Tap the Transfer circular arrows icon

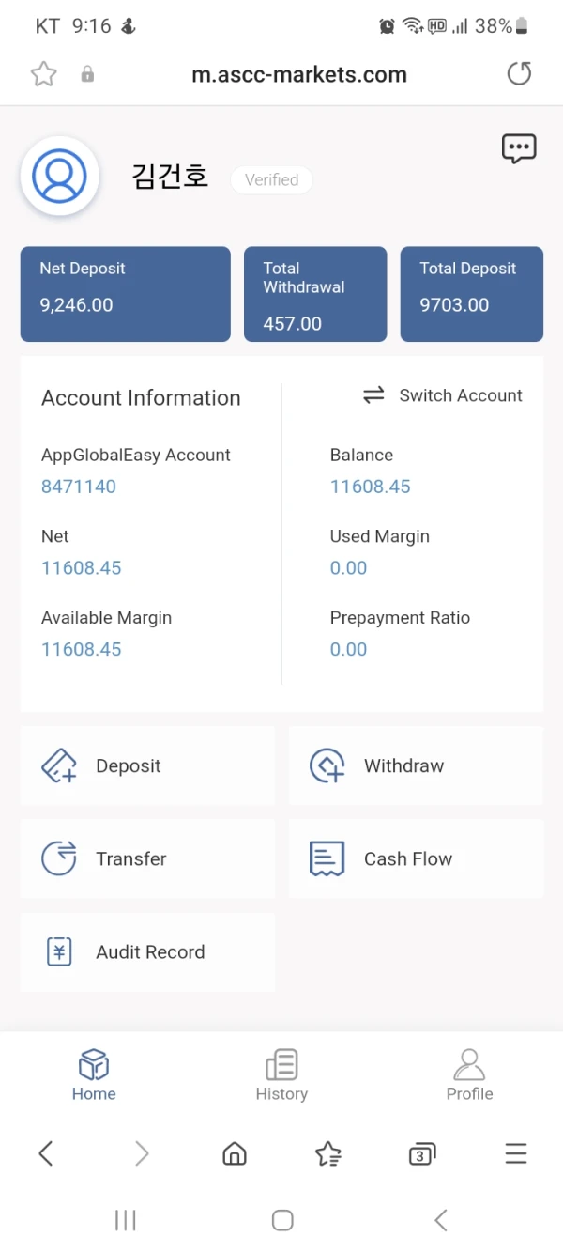pyautogui.click(x=59, y=858)
